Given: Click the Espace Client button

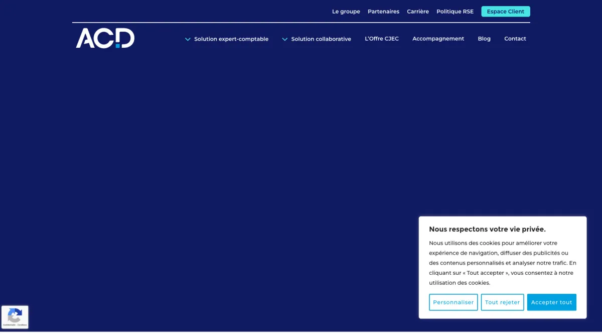Looking at the screenshot, I should [506, 12].
